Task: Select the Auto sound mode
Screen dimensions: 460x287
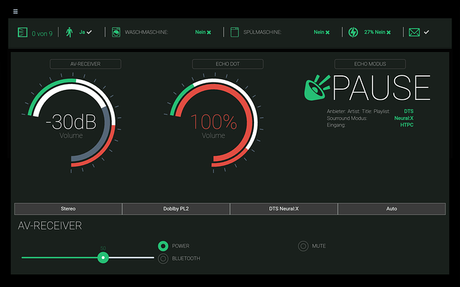Action: 391,209
